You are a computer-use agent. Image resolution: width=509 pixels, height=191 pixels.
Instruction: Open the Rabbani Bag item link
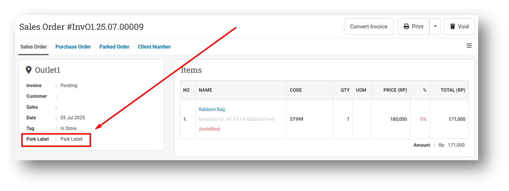(212, 109)
